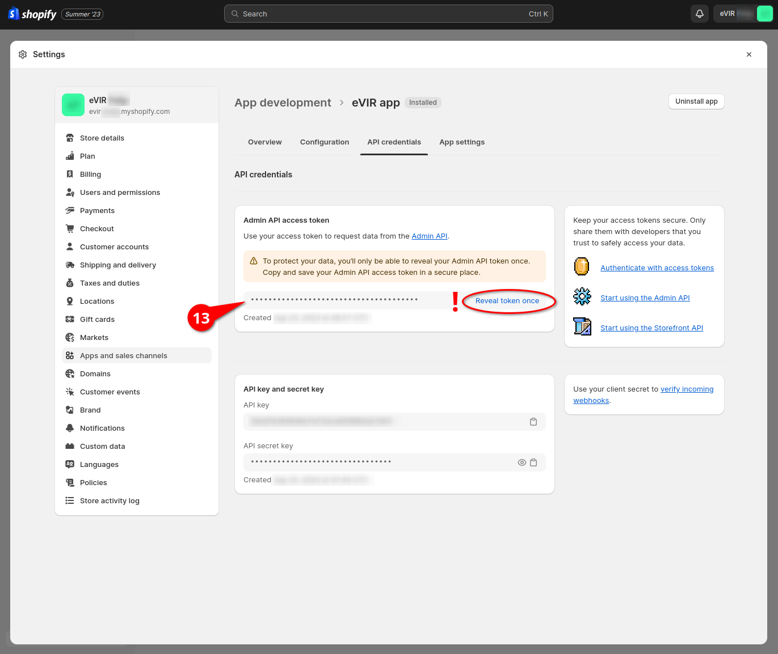Click the Locations pin icon
This screenshot has height=654, width=778.
click(x=70, y=301)
